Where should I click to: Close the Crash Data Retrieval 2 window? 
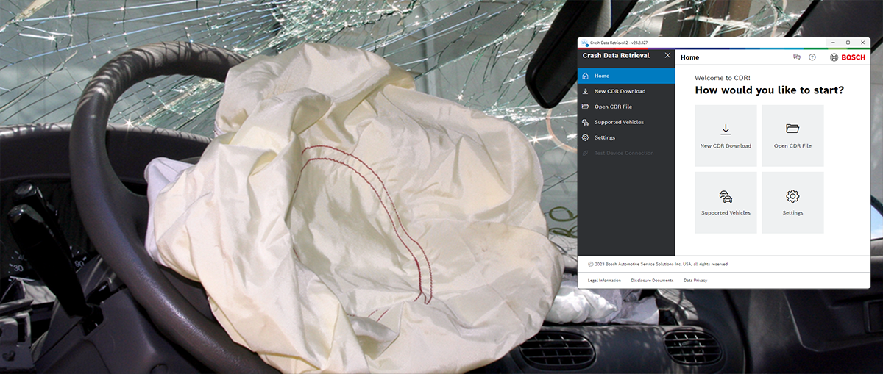[862, 43]
